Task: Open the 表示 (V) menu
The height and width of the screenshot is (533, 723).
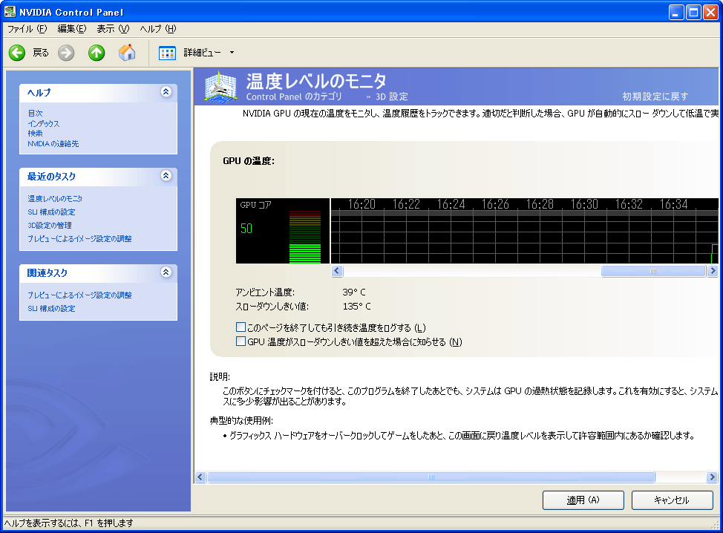Action: [x=113, y=29]
